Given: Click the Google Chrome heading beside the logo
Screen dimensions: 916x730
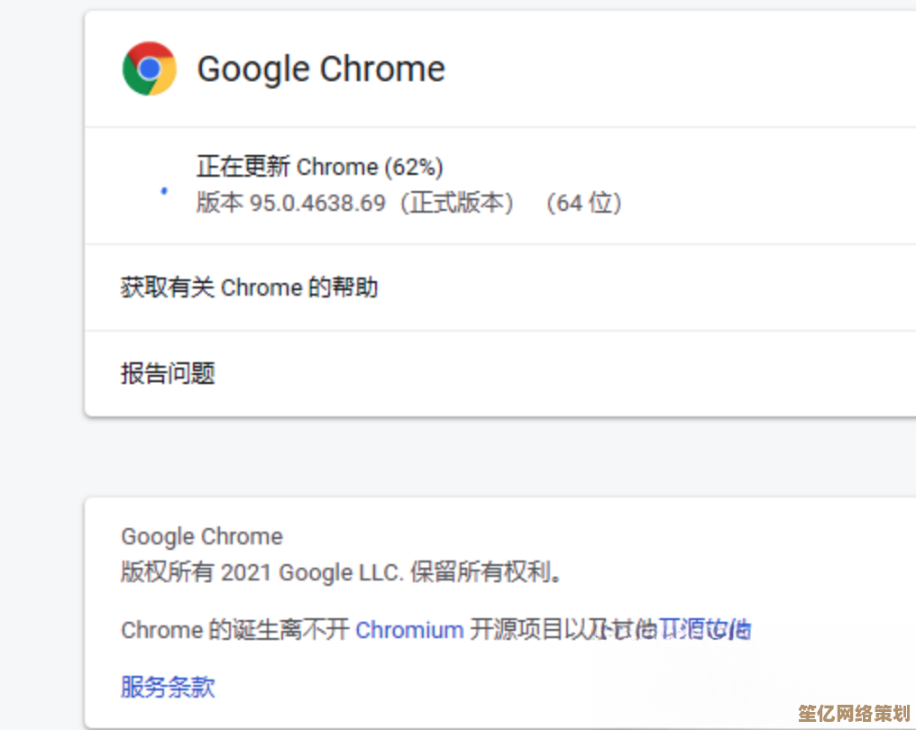Looking at the screenshot, I should click(x=321, y=69).
